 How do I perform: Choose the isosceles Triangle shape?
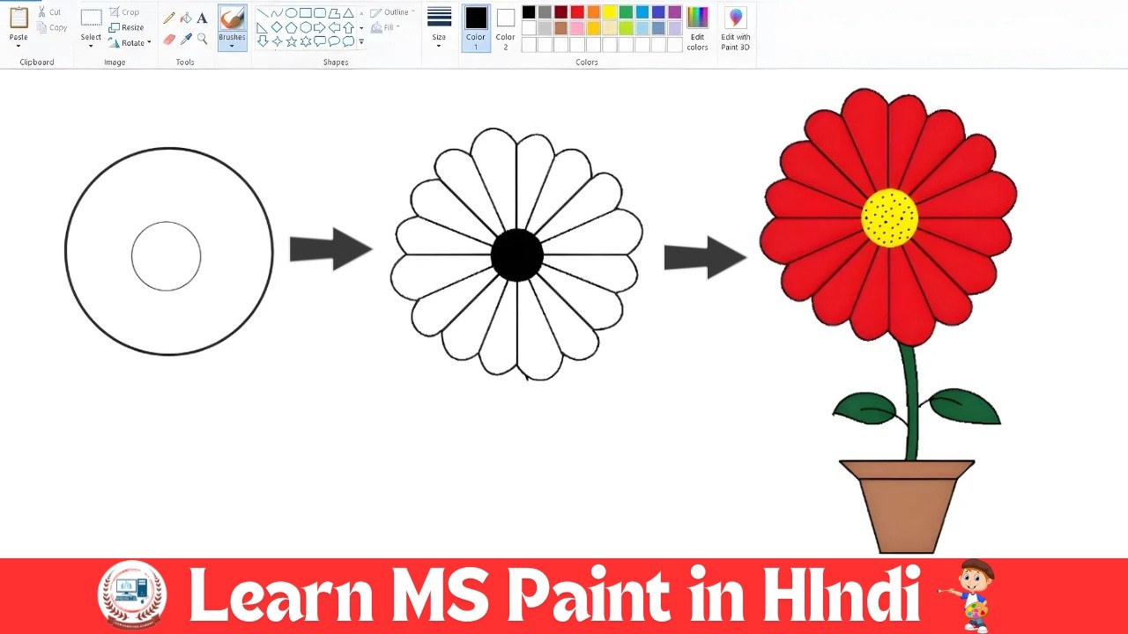pos(348,13)
